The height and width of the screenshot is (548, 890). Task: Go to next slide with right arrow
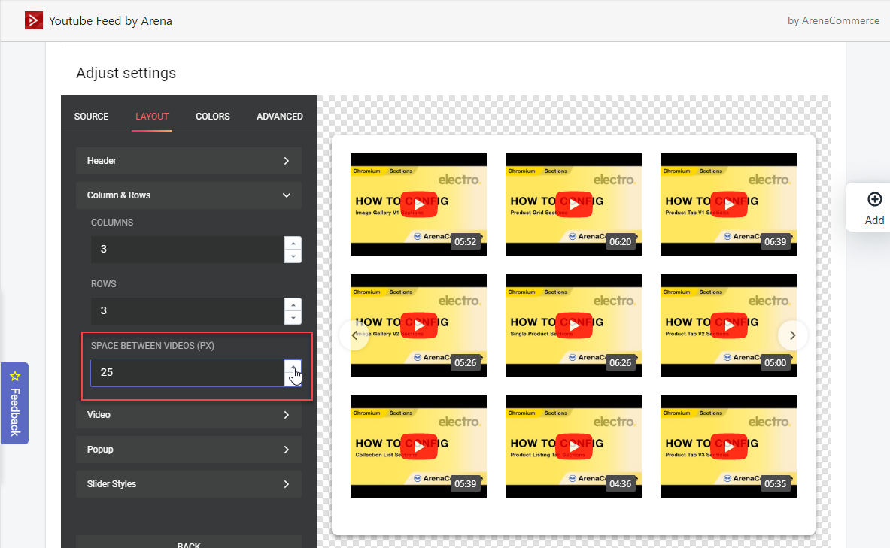(792, 335)
